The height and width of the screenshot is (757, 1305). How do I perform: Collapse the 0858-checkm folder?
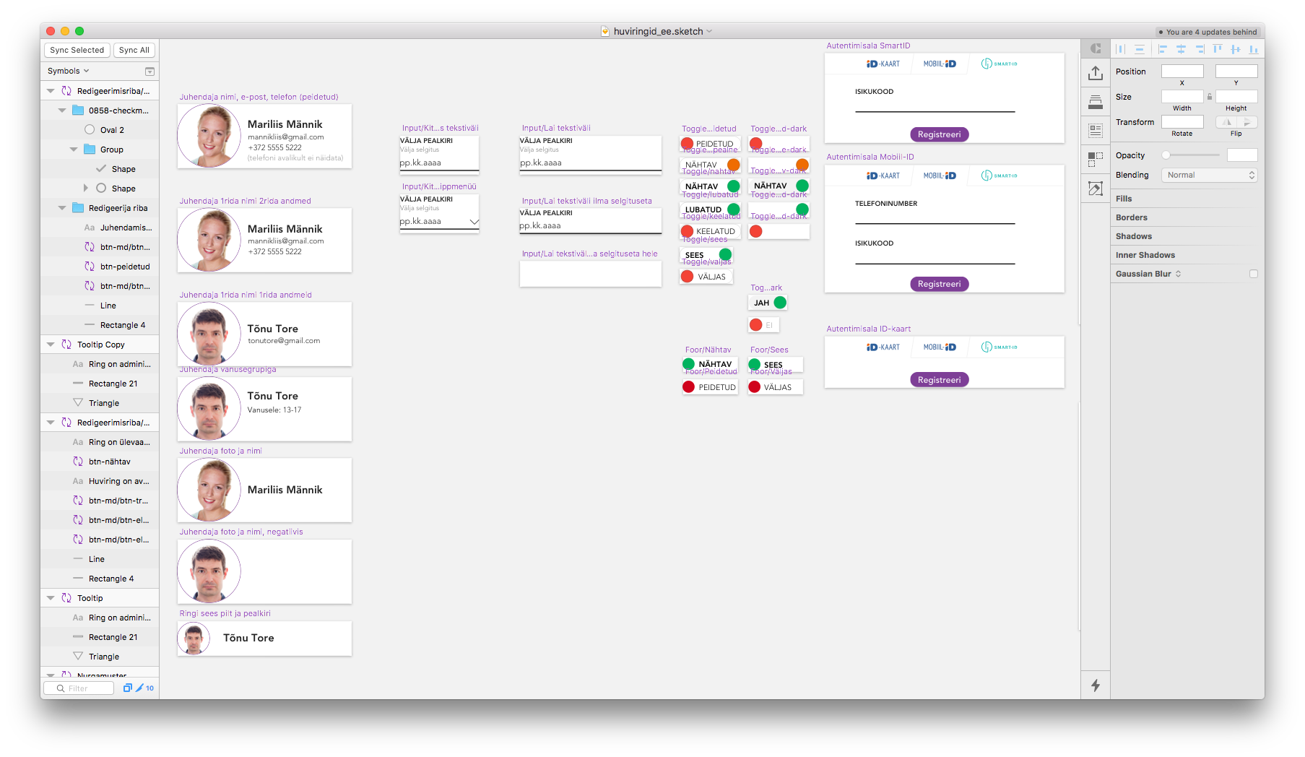[x=62, y=111]
